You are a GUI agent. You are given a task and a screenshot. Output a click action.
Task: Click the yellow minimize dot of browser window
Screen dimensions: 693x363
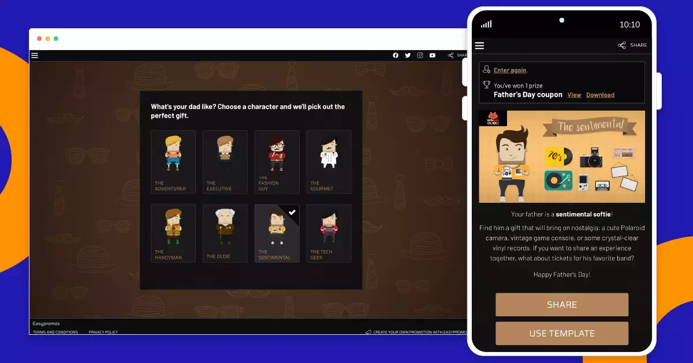click(47, 39)
